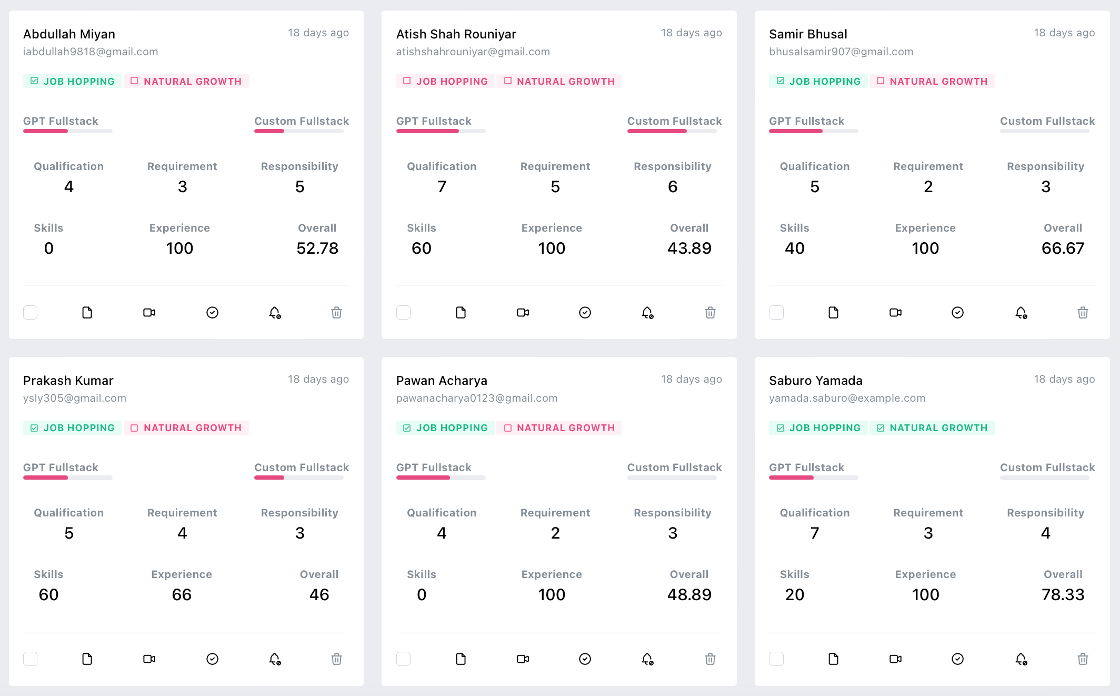Select Pawan Acharya card checkbox
Image resolution: width=1120 pixels, height=696 pixels.
tap(404, 659)
